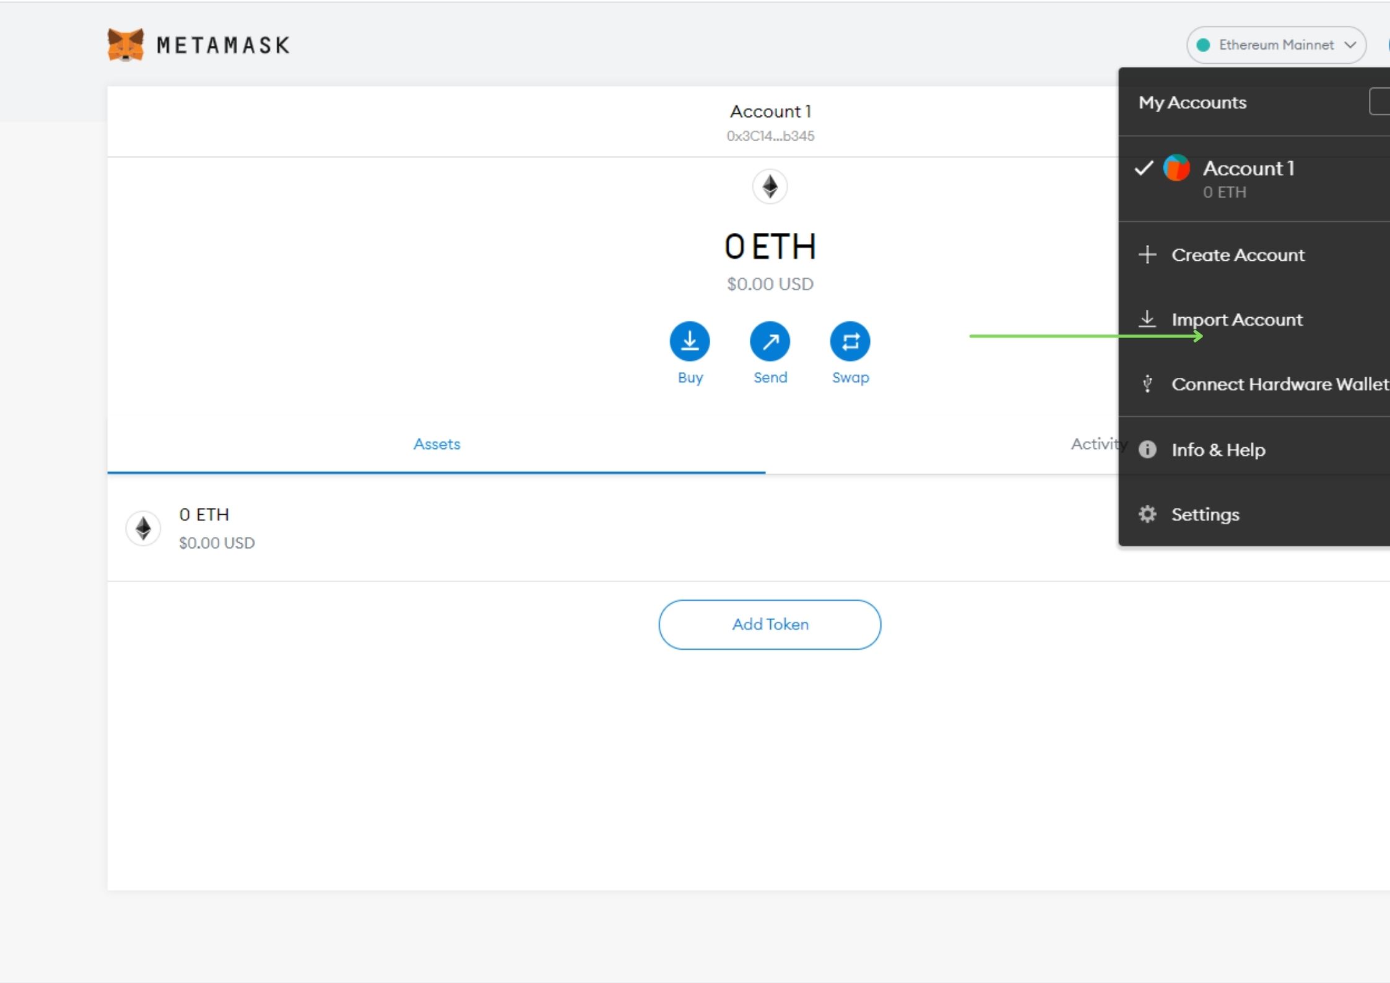The height and width of the screenshot is (983, 1390).
Task: Click the Buy label
Action: 690,378
